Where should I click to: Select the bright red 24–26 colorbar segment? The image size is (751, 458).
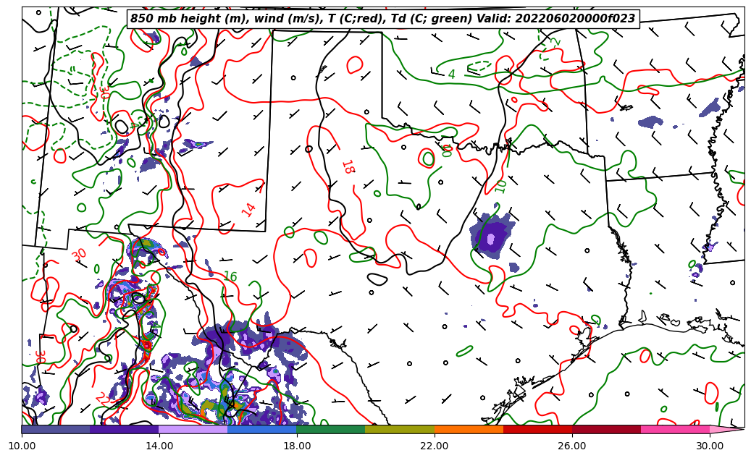click(538, 429)
